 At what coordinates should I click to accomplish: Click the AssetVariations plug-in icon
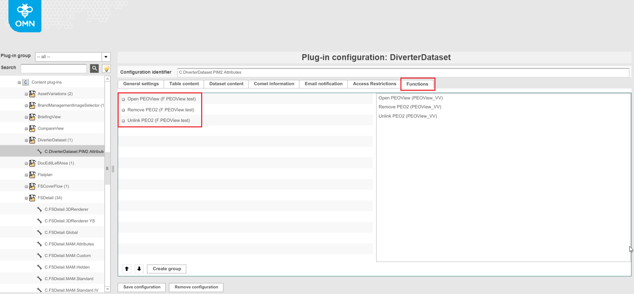tap(32, 94)
